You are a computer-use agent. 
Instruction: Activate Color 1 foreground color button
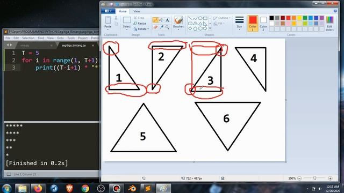[x=253, y=23]
